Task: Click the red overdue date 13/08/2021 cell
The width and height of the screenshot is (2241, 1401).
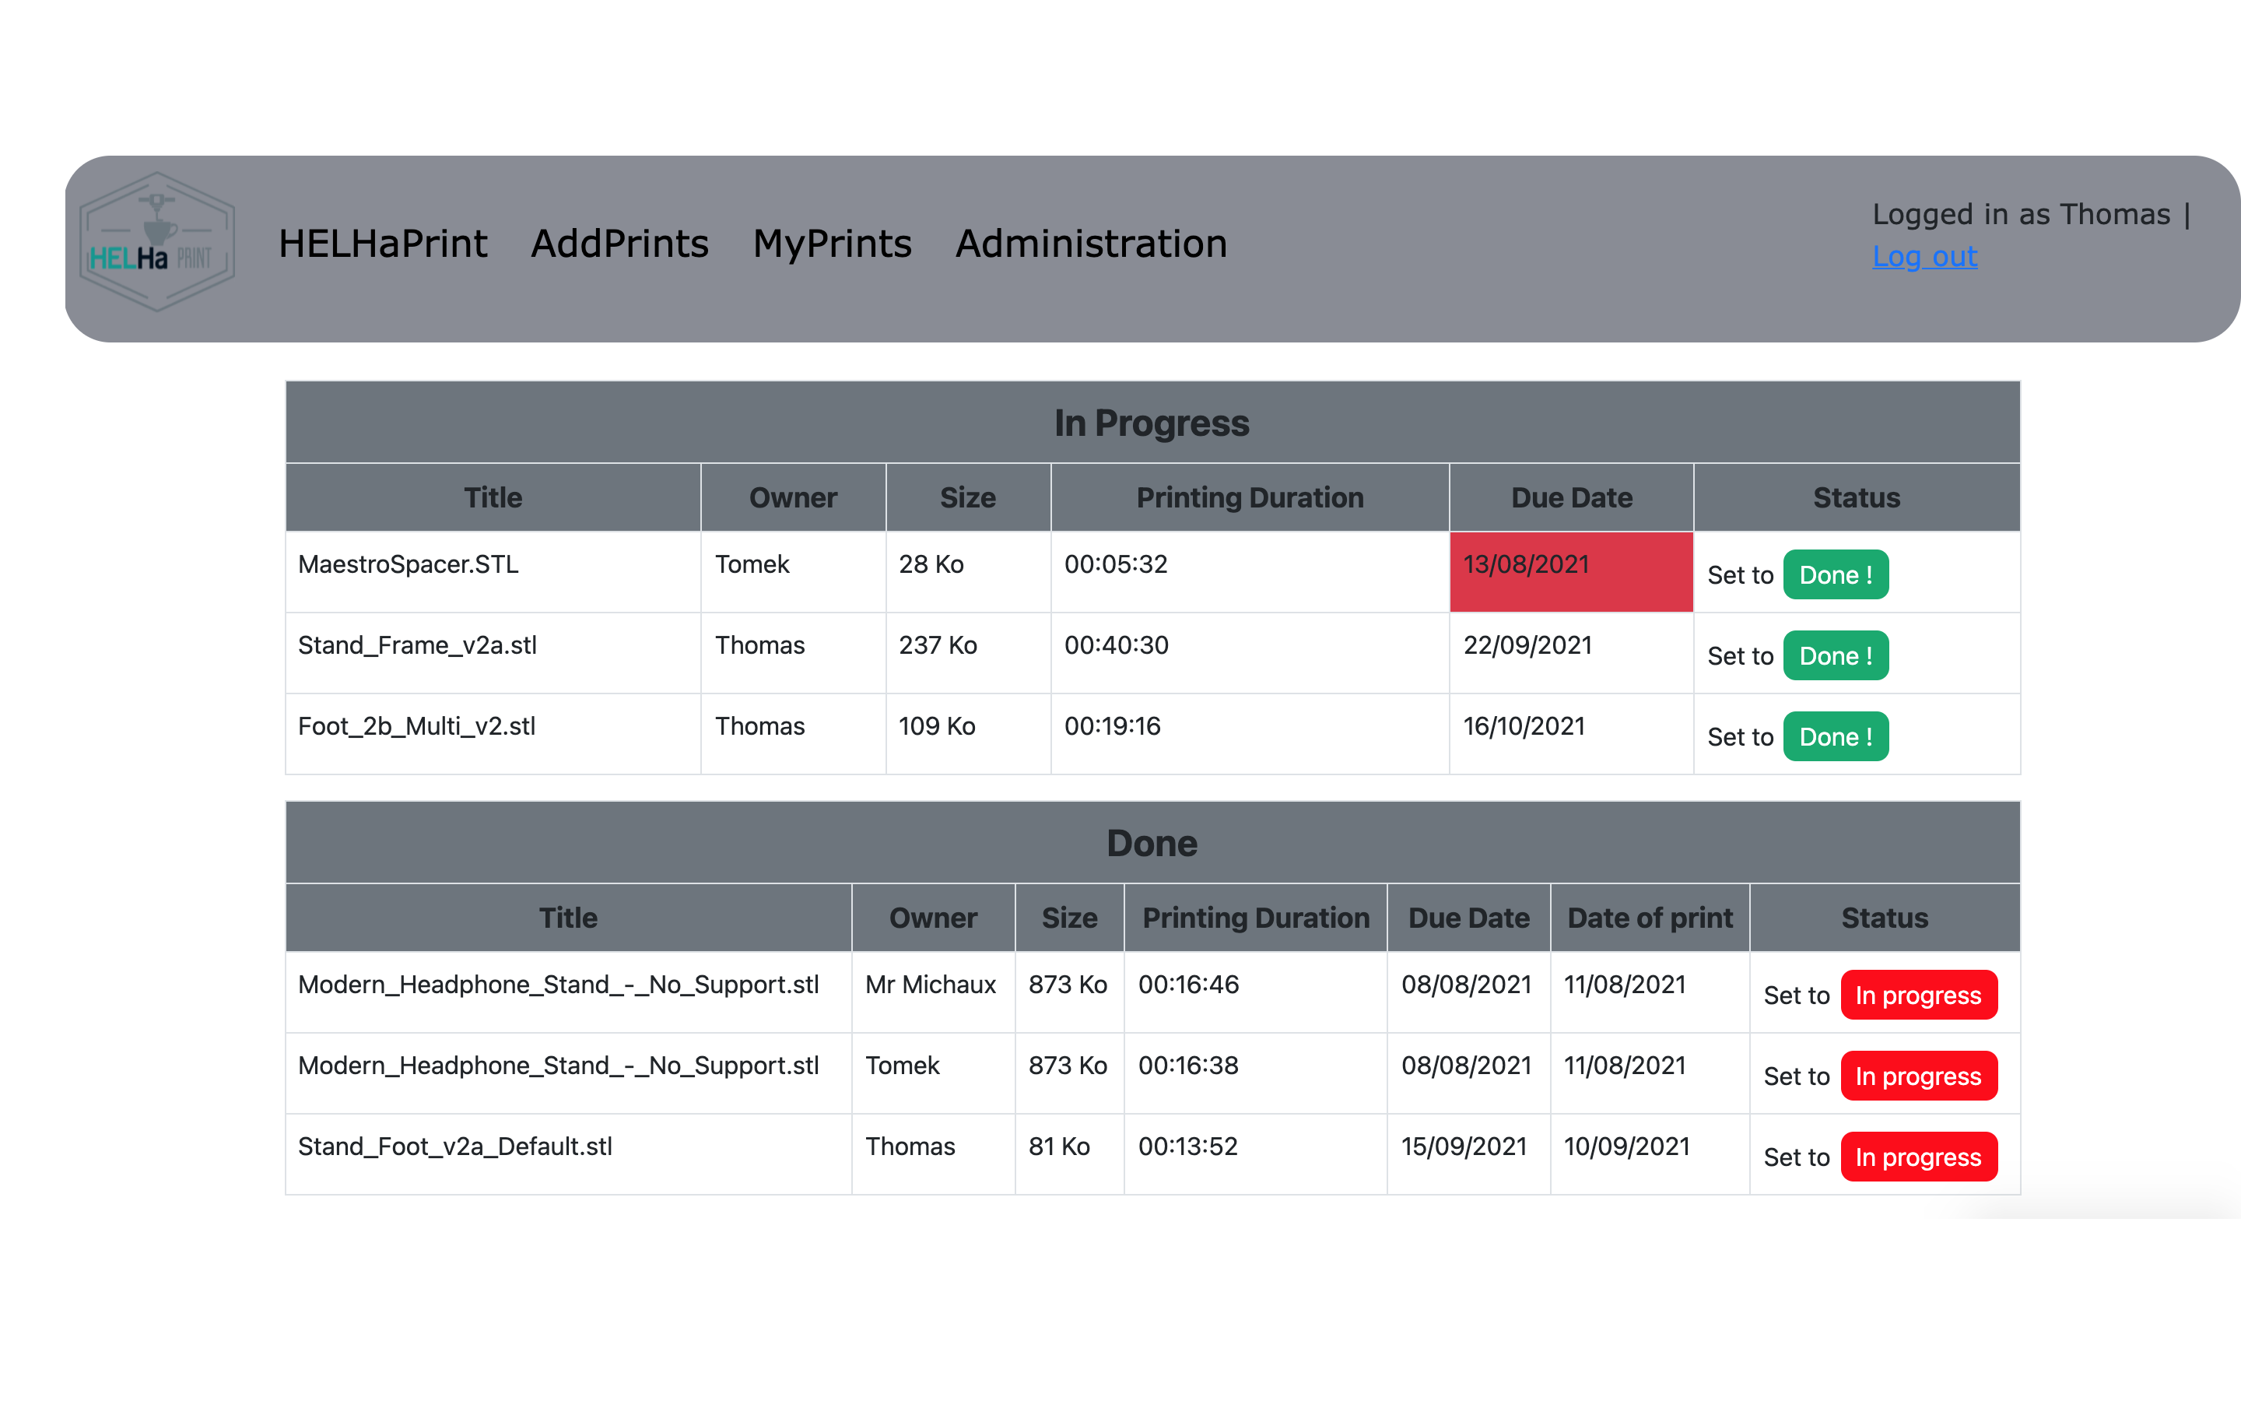Action: tap(1570, 571)
